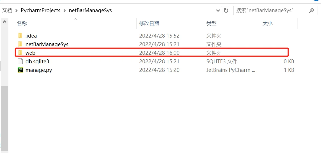Click the search magnifier icon
The image size is (321, 153).
(x=311, y=10)
